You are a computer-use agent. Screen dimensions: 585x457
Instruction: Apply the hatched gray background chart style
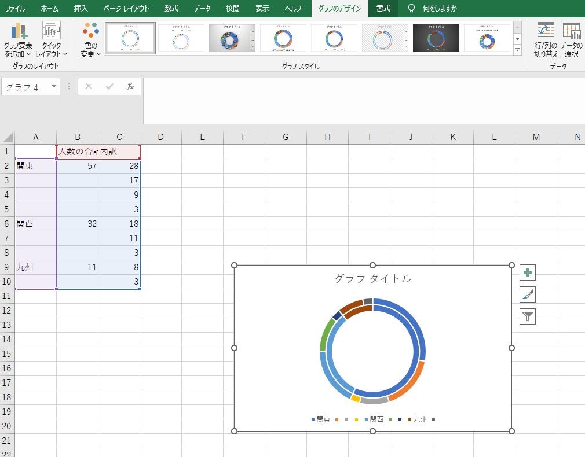click(x=385, y=38)
